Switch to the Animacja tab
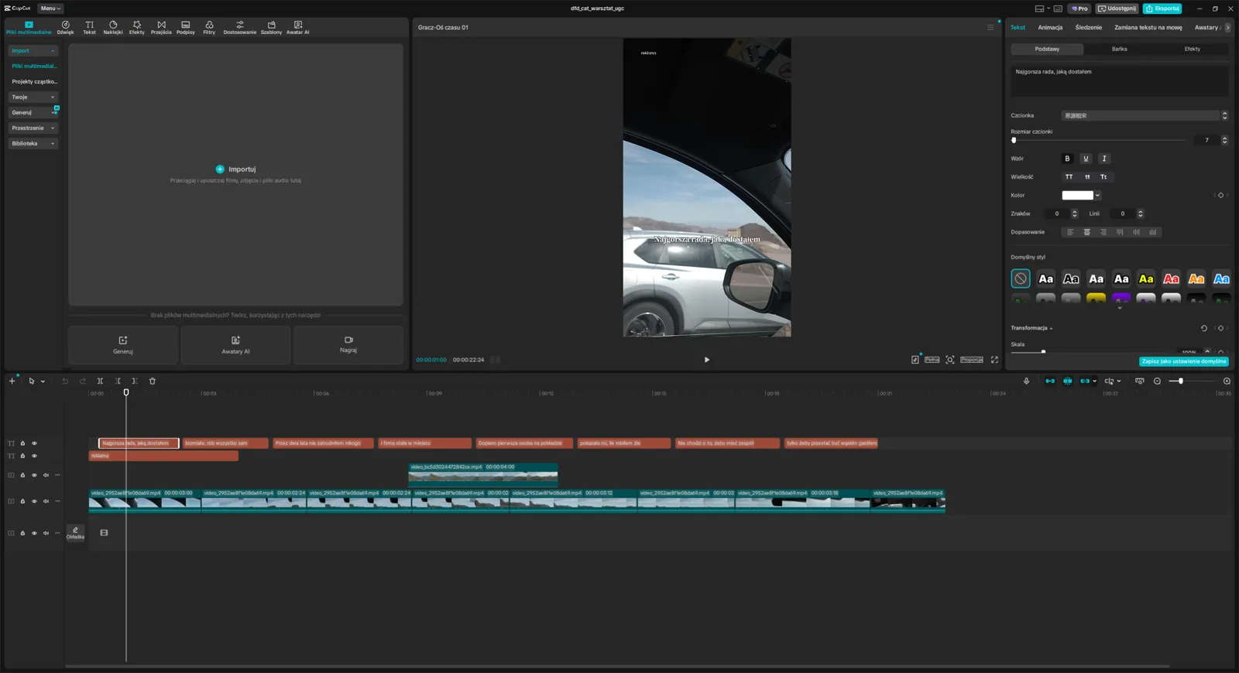1239x673 pixels. pos(1050,28)
